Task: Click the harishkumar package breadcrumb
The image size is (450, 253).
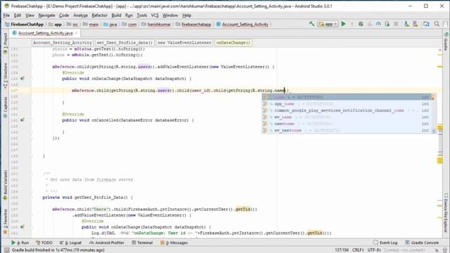Action: [156, 25]
